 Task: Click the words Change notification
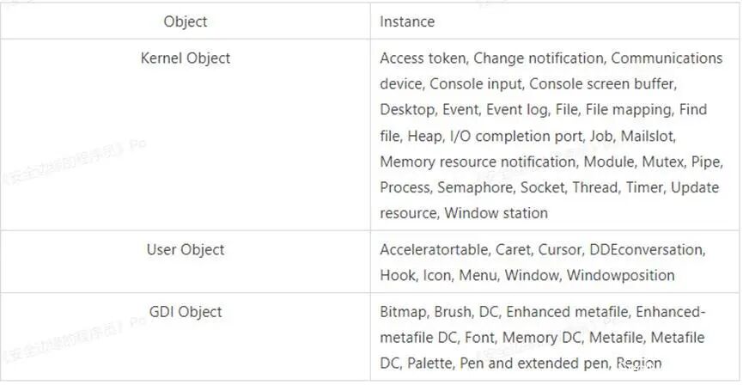[539, 58]
